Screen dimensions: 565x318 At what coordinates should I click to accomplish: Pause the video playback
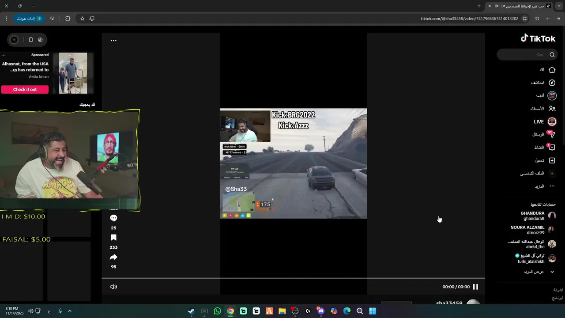click(475, 287)
